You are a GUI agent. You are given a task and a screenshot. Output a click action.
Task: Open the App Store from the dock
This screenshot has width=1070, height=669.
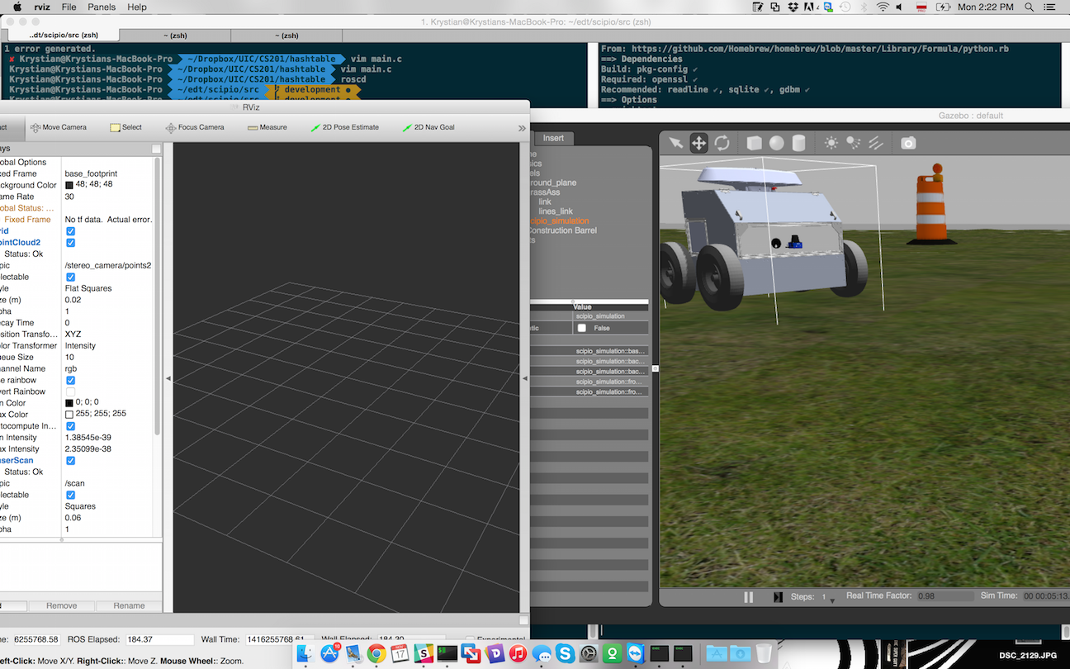pos(330,653)
